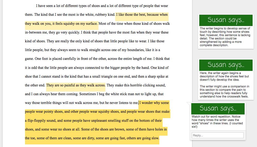Screen dimensions: 257x147
Task: Open the comment about developing sense of touch
Action: click(225, 37)
